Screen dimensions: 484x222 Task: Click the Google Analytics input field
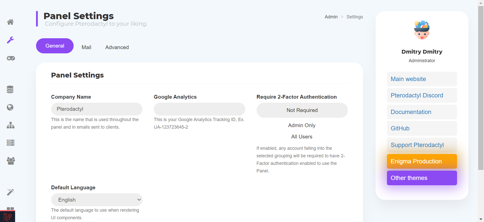[x=199, y=109]
